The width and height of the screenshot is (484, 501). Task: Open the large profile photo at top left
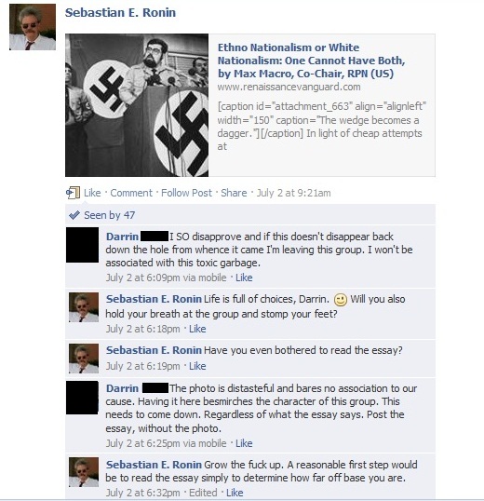click(33, 27)
